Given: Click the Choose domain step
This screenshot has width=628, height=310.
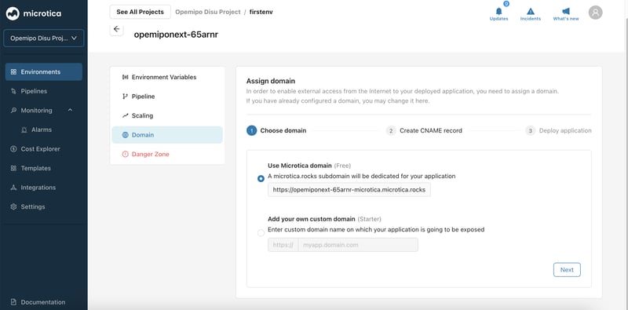Looking at the screenshot, I should point(276,130).
